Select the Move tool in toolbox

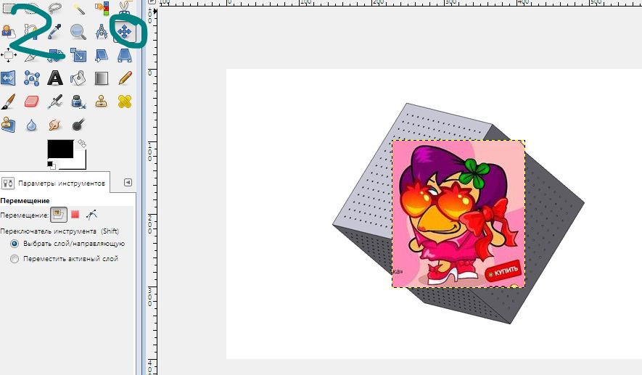click(125, 31)
